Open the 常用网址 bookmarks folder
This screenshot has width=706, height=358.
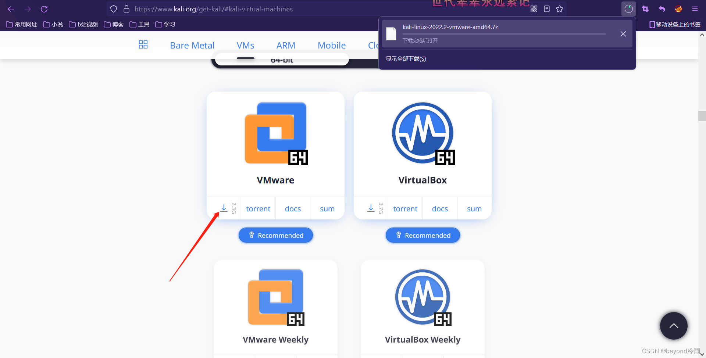click(x=22, y=25)
